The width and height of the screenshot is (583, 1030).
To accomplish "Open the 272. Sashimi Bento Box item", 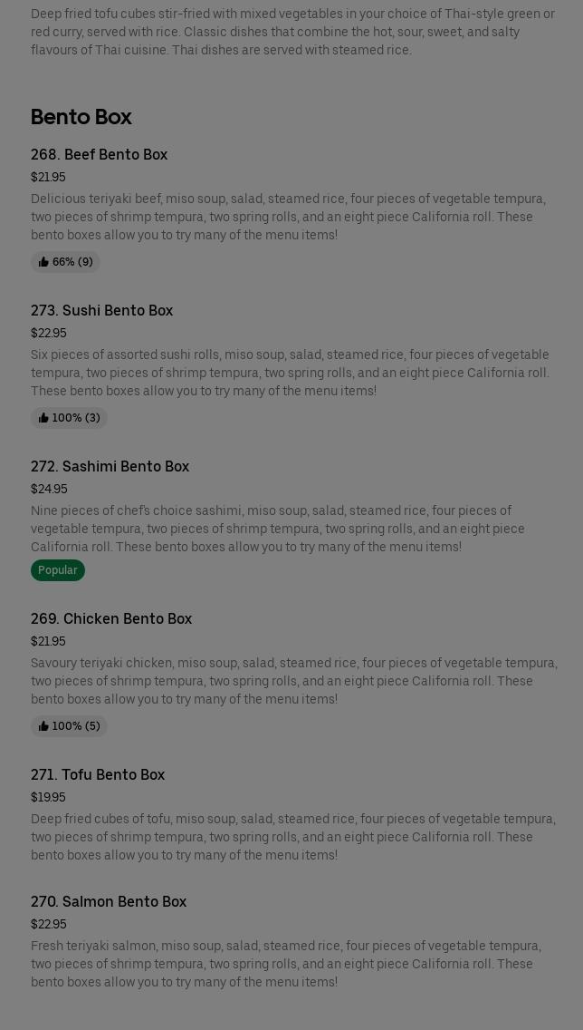I will [x=110, y=467].
